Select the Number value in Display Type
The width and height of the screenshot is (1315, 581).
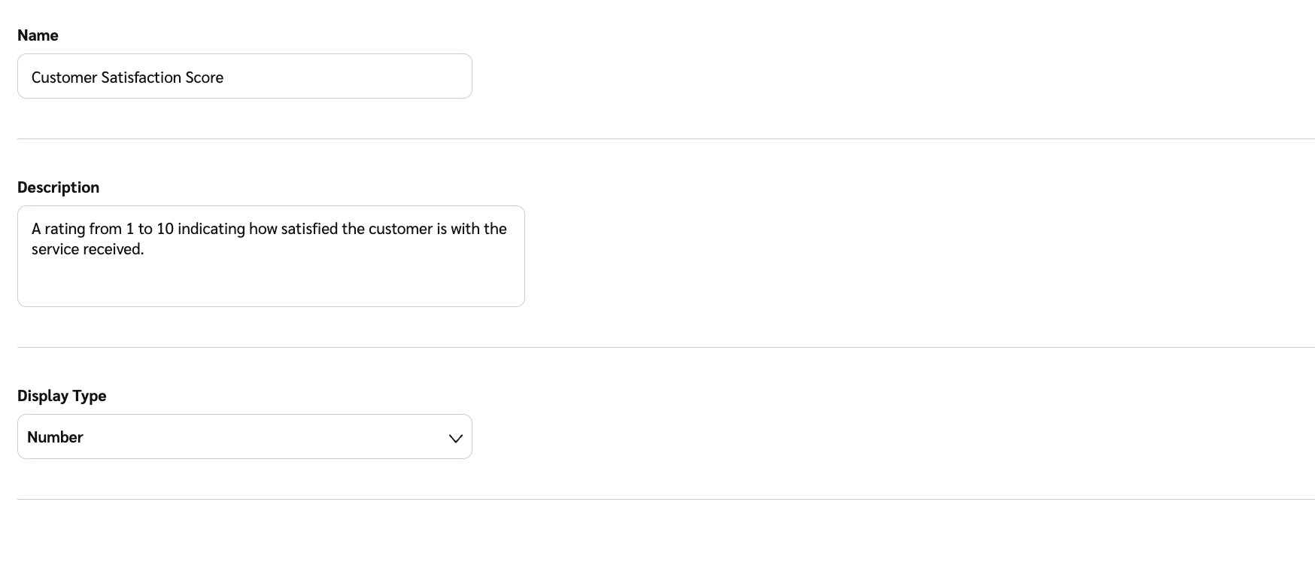pyautogui.click(x=55, y=437)
